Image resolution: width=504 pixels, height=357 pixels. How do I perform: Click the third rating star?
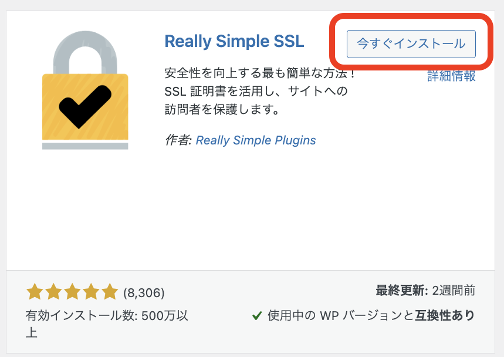[x=72, y=292]
